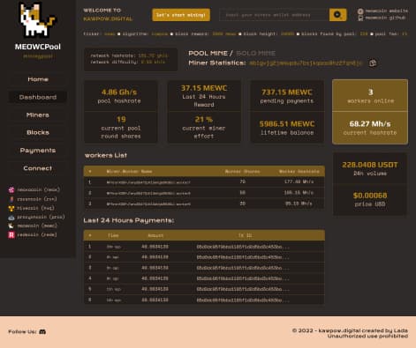The image size is (416, 348).
Task: Open the Discord icon in footer
Action: [x=42, y=332]
